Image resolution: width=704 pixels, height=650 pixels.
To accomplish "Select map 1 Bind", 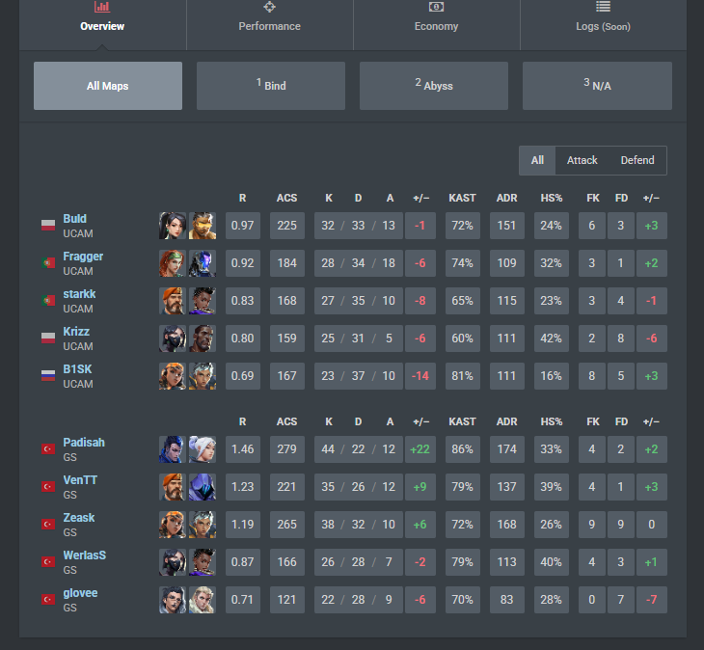I will pyautogui.click(x=271, y=86).
